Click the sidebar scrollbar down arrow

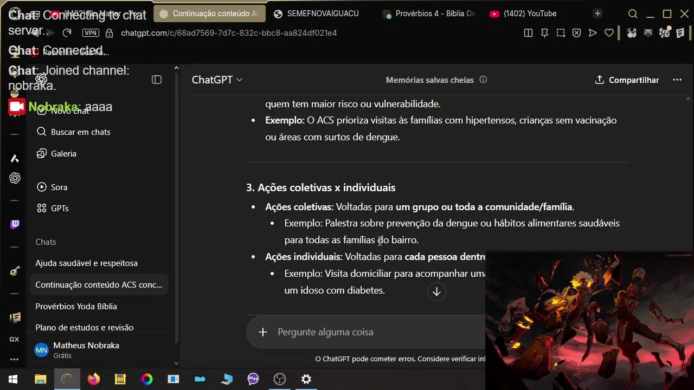176,363
